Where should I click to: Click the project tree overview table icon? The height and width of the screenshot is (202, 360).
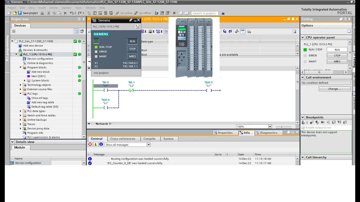coord(76,31)
